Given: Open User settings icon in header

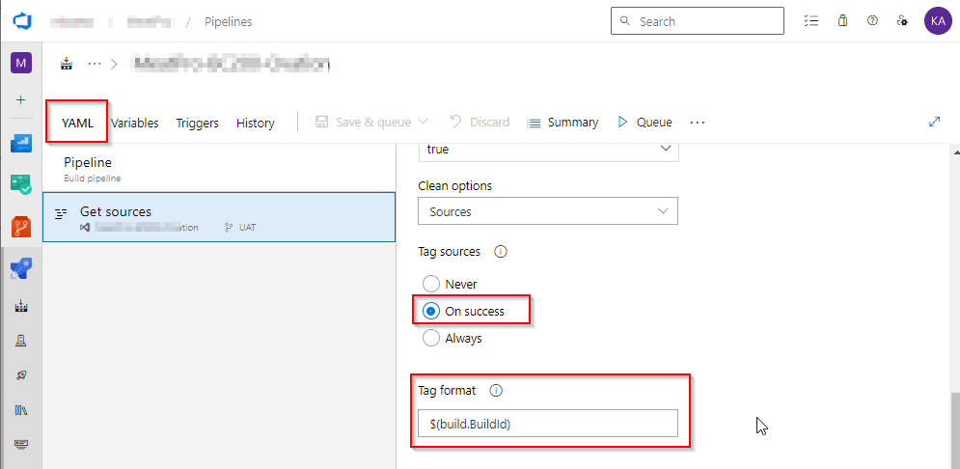Looking at the screenshot, I should (x=902, y=20).
